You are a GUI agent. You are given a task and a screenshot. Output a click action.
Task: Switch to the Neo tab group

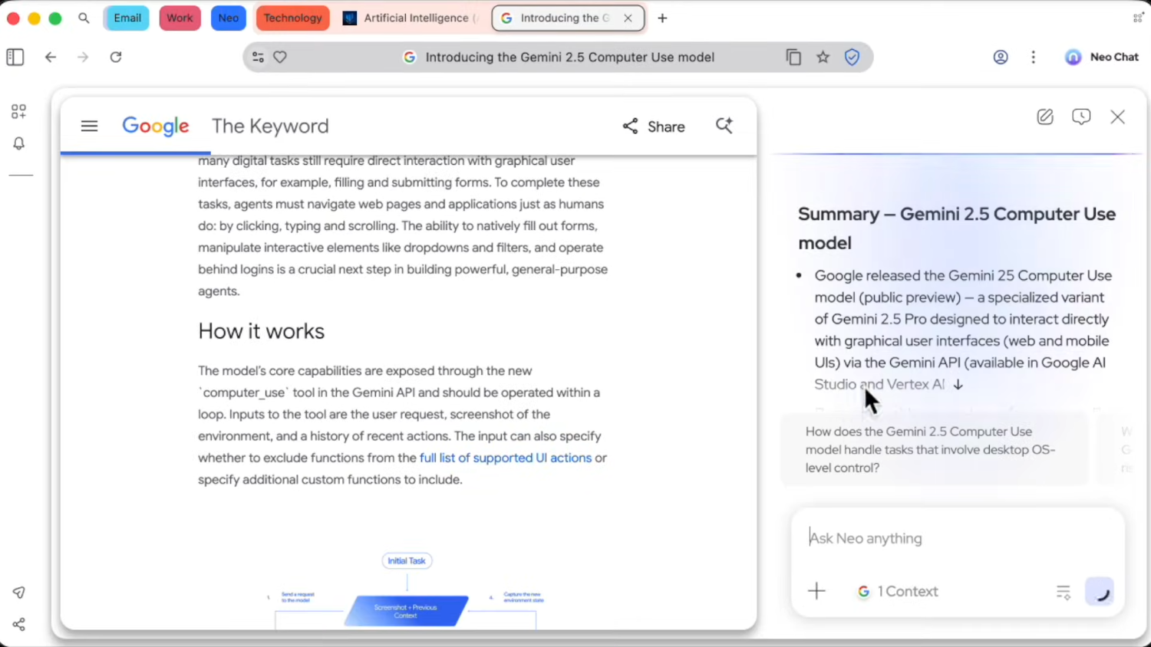(x=229, y=18)
